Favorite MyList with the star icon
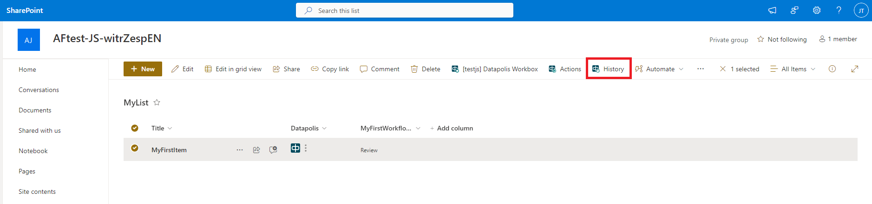This screenshot has width=872, height=204. pyautogui.click(x=157, y=103)
